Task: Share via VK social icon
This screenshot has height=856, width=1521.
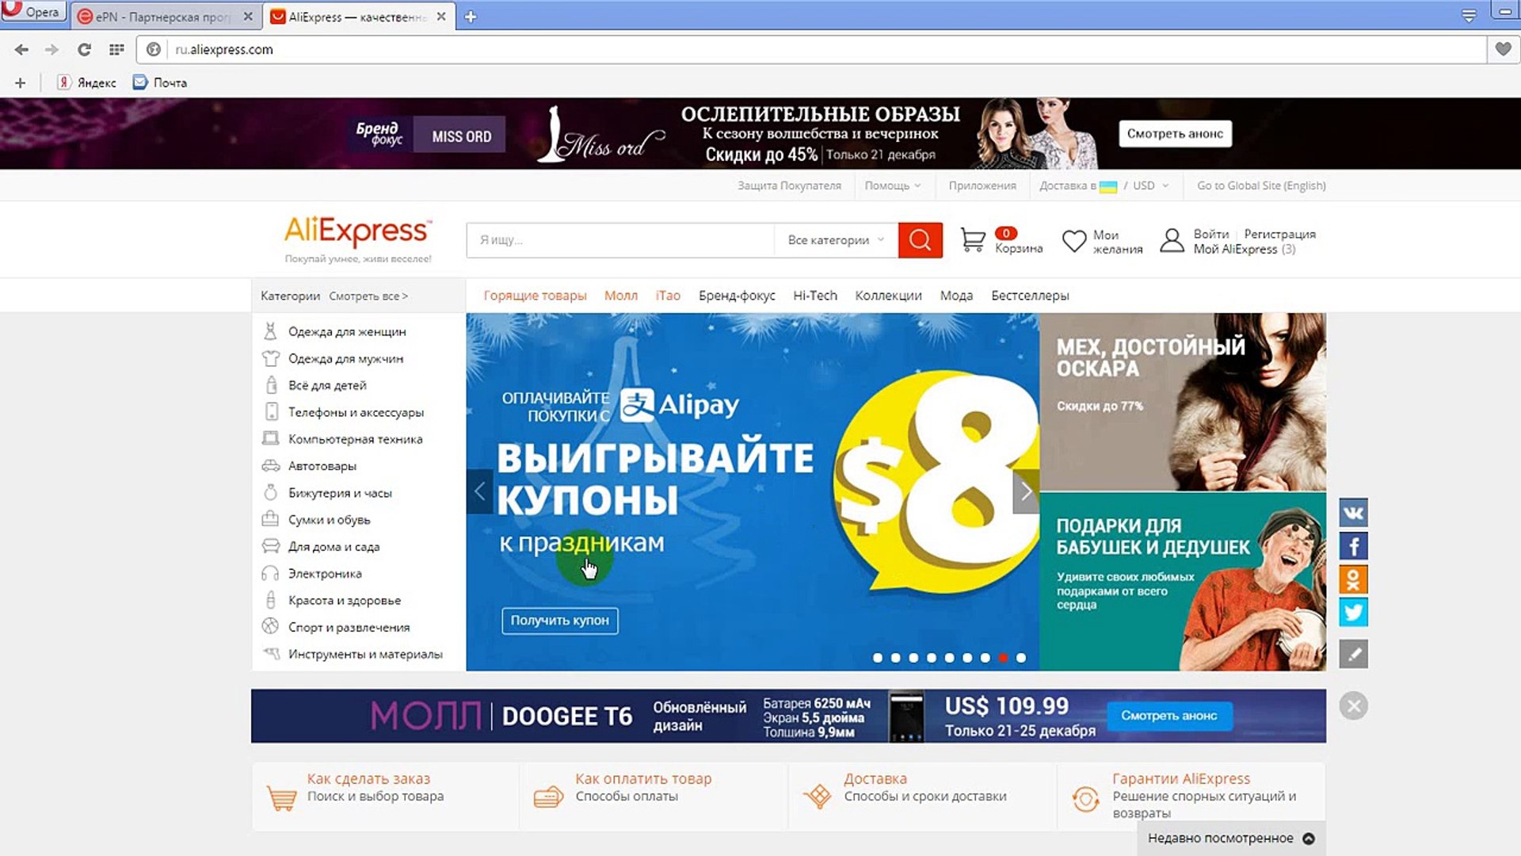Action: 1353,513
